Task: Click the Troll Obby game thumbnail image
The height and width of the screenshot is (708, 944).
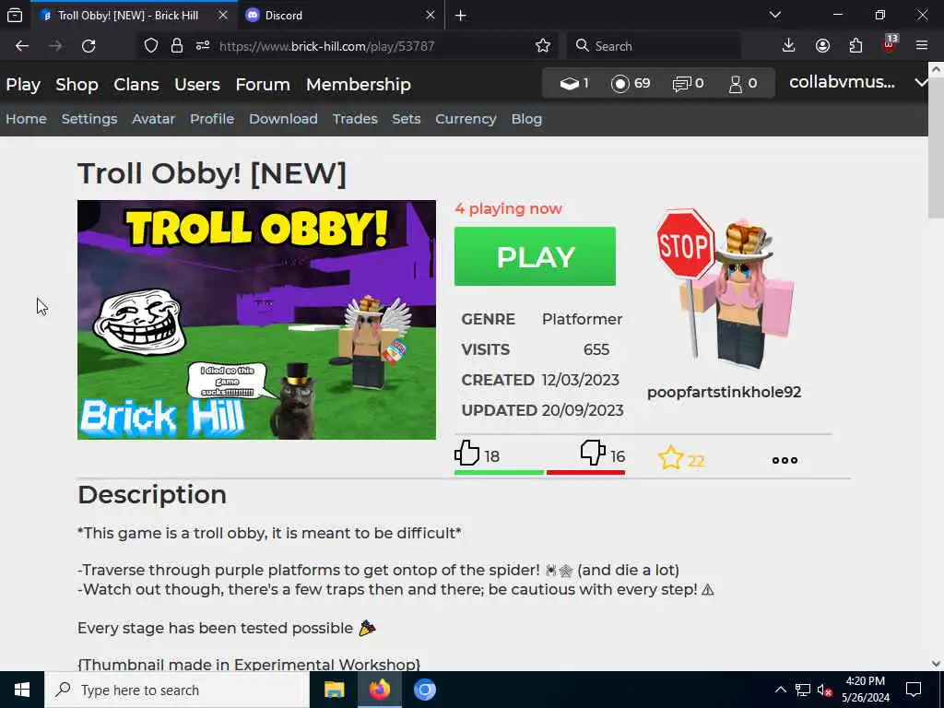Action: pyautogui.click(x=256, y=320)
